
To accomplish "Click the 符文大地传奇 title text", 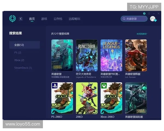I will point(83,74).
